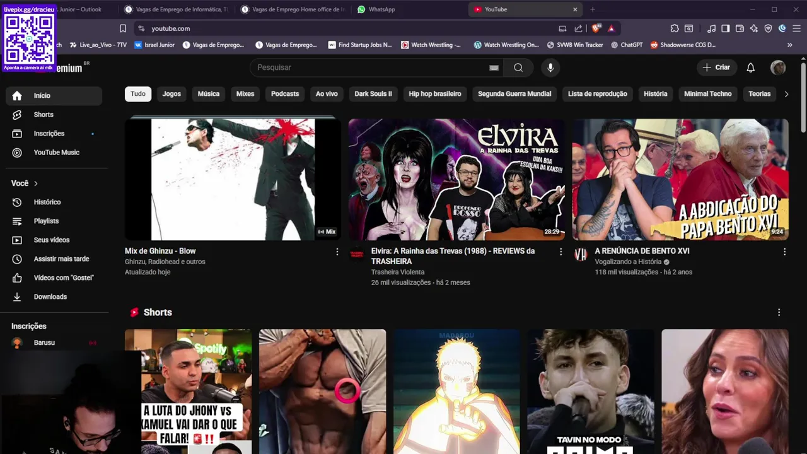
Task: Open browser extensions puzzle icon
Action: [x=675, y=28]
